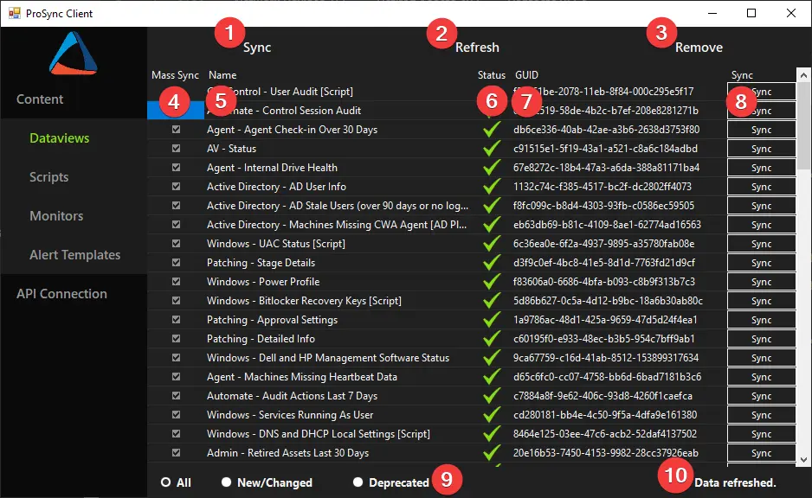Screen dimensions: 812x498
Task: Click the Name column header
Action: click(x=222, y=75)
